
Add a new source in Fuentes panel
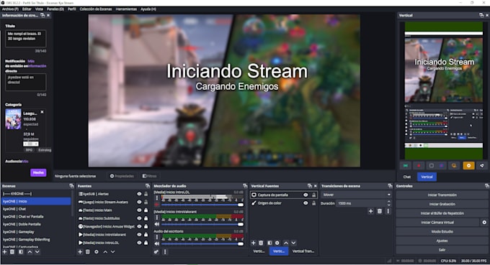pos(80,252)
